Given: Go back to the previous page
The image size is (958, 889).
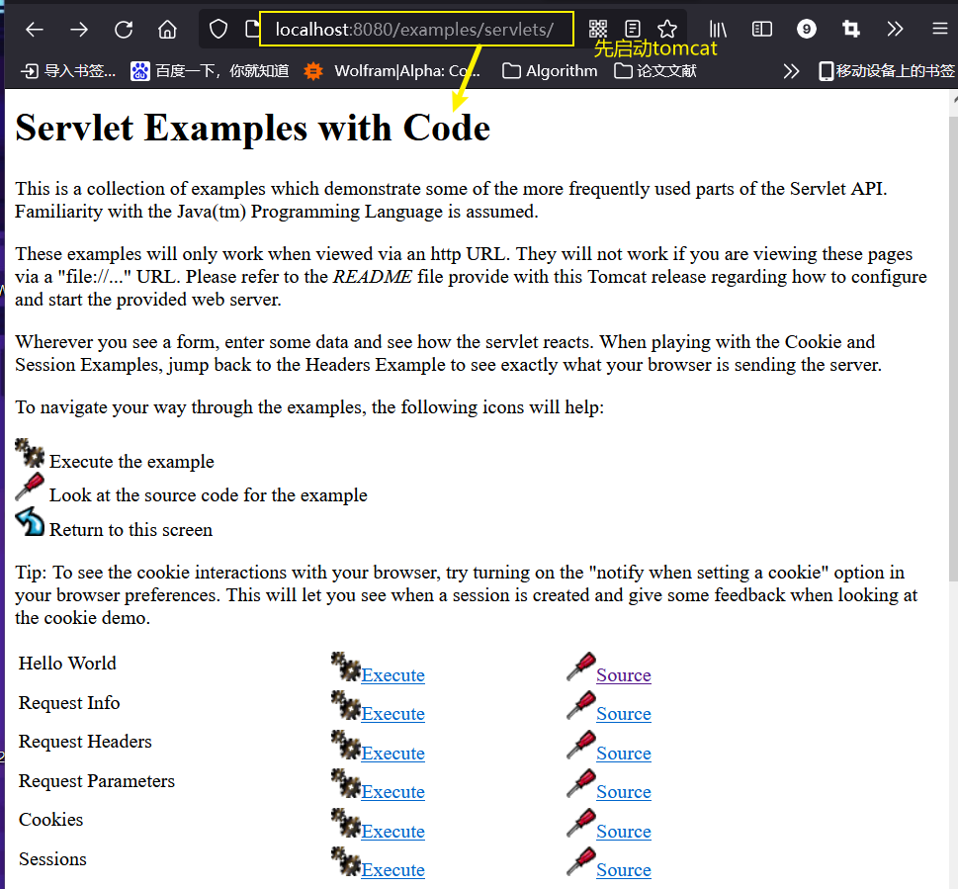Looking at the screenshot, I should pyautogui.click(x=35, y=30).
